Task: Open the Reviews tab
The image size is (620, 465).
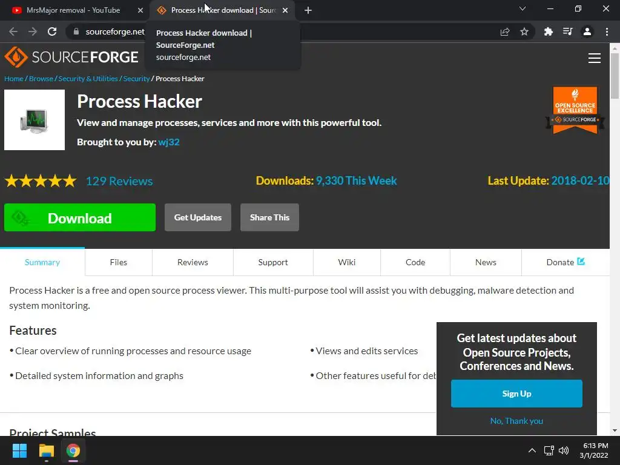Action: 193,262
